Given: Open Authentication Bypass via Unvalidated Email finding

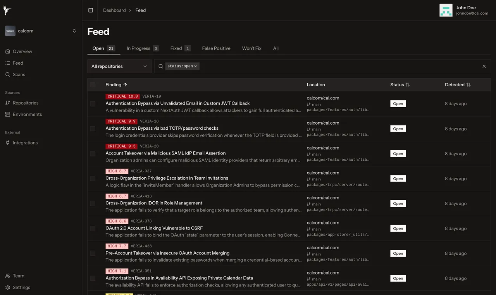Looking at the screenshot, I should point(177,103).
